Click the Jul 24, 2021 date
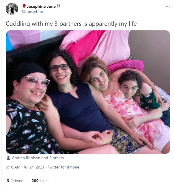The height and width of the screenshot is (185, 174). (x=34, y=167)
